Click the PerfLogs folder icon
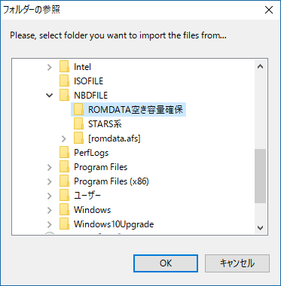This screenshot has height=286, width=281. coord(64,153)
